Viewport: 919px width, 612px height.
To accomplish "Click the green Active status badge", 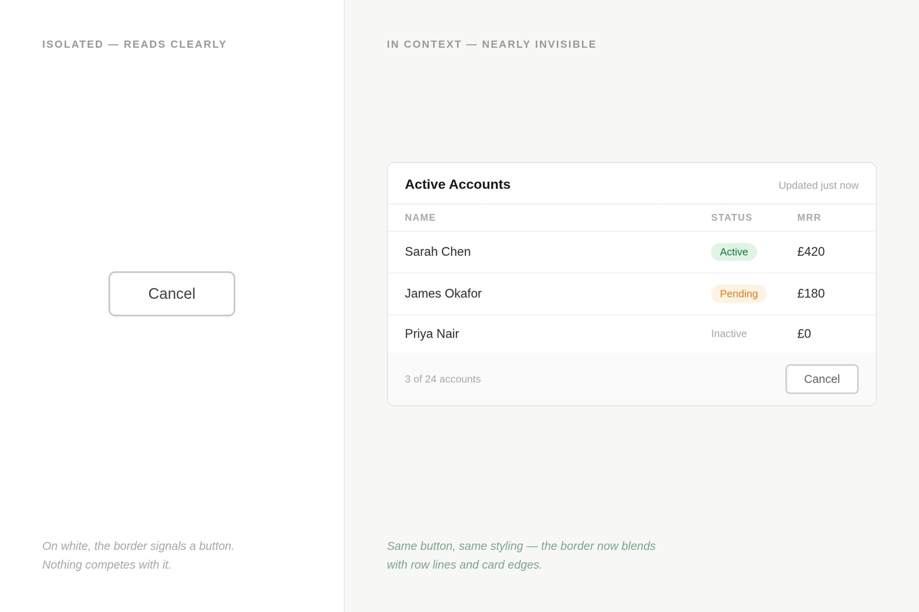I will pos(734,252).
